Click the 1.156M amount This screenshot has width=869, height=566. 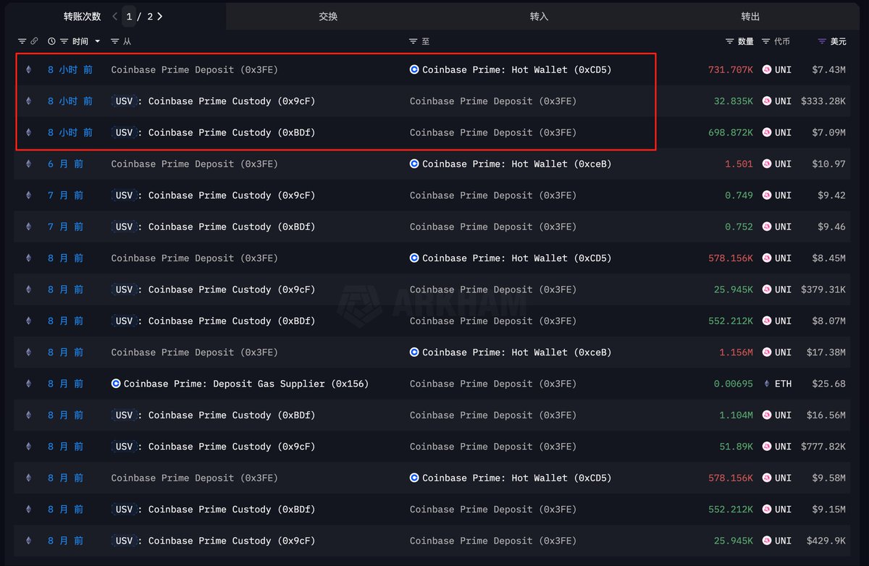pos(736,352)
